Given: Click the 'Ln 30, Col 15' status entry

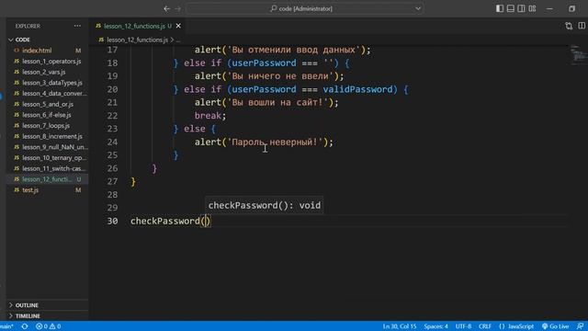Looking at the screenshot, I should (x=400, y=326).
